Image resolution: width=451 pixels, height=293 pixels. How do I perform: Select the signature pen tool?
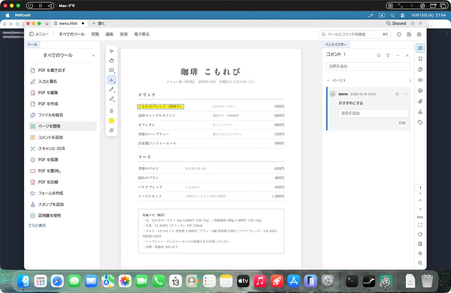[x=112, y=99]
